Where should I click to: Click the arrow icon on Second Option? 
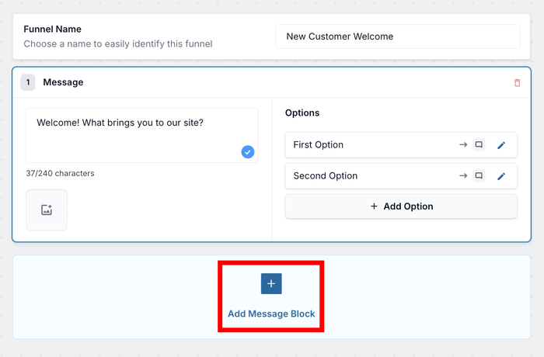[x=463, y=176]
